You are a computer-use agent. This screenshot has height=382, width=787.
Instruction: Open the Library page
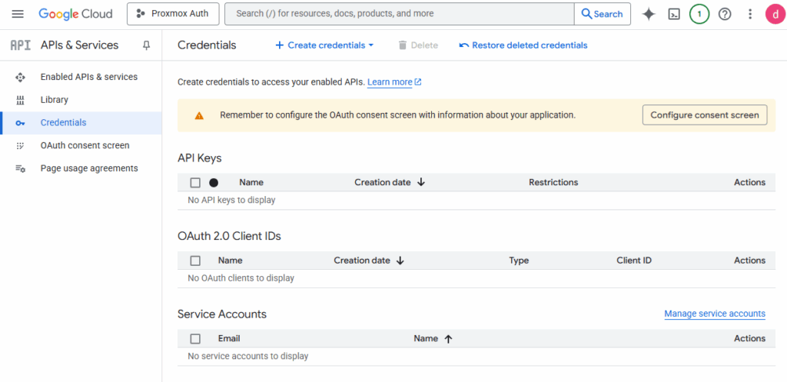tap(55, 99)
